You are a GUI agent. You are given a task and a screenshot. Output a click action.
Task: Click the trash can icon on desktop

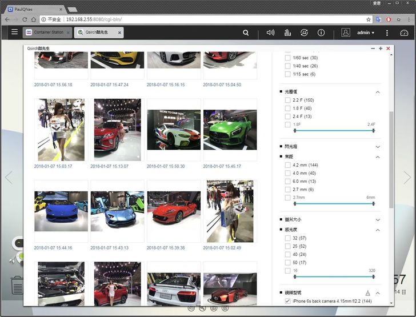(17, 285)
